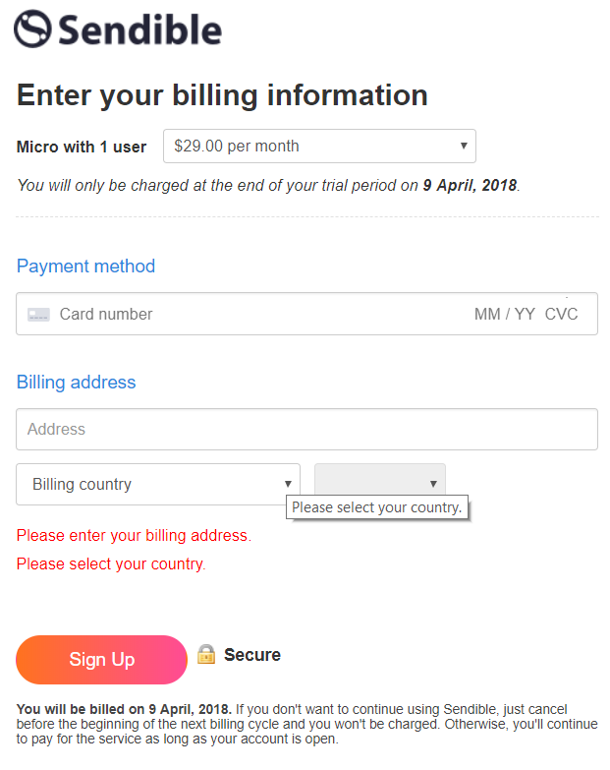Click the credit card icon
Screen dimensions: 610x770
point(38,315)
